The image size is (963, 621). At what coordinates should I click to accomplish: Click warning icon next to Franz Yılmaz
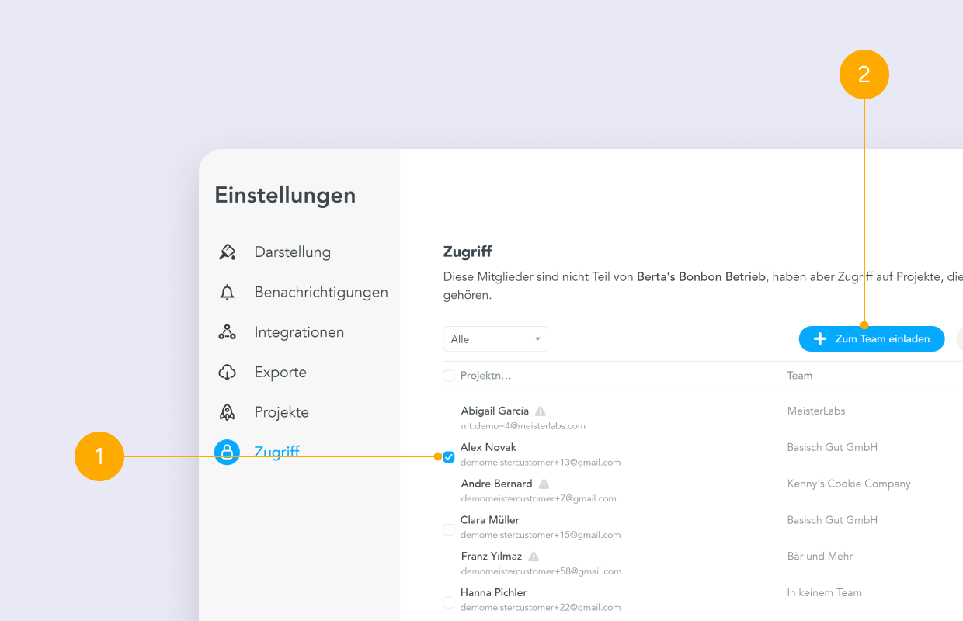[x=534, y=557]
